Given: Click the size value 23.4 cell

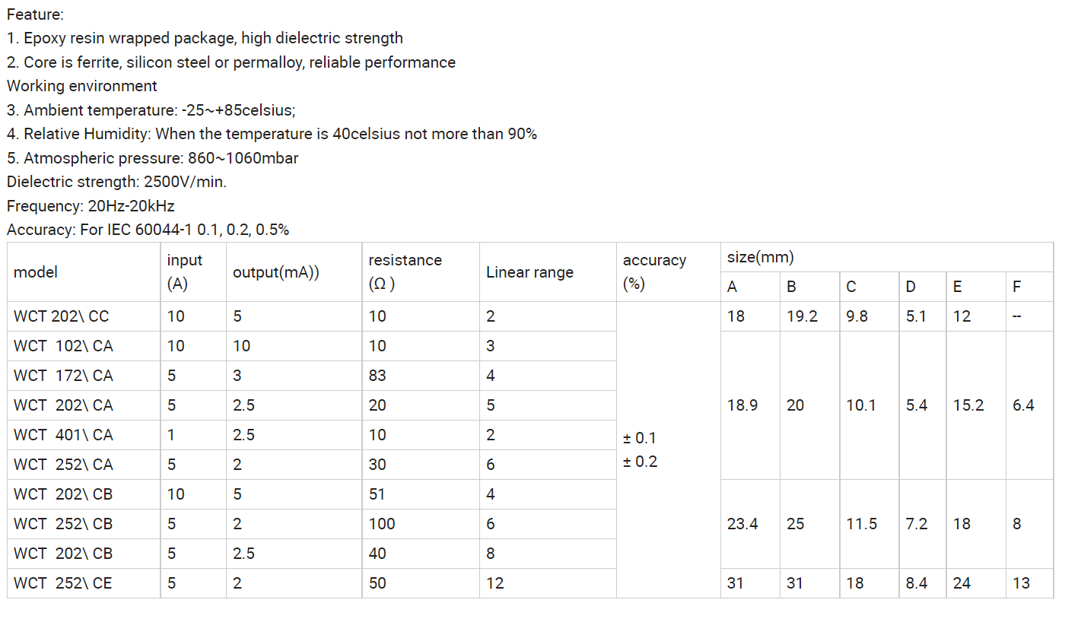Looking at the screenshot, I should point(750,524).
